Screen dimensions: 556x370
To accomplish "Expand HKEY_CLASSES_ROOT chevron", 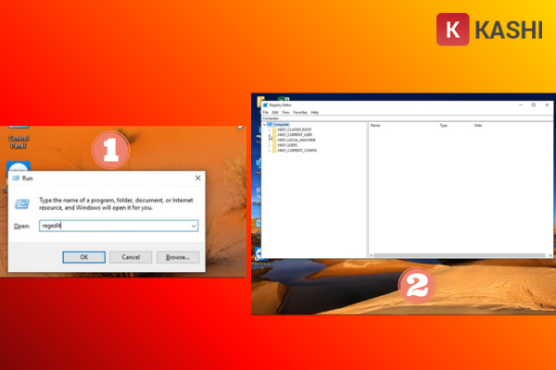I will (270, 129).
